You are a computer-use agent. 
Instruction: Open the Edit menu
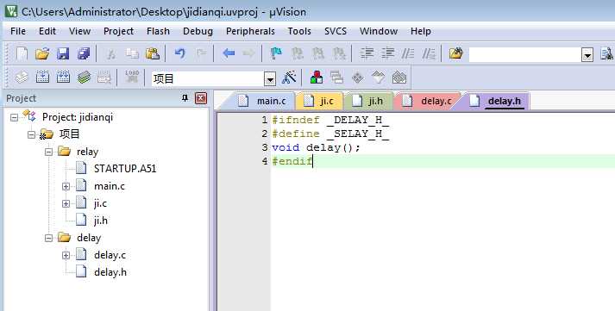pyautogui.click(x=47, y=31)
